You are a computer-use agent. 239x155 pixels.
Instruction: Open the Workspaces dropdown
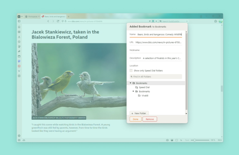pos(32,16)
